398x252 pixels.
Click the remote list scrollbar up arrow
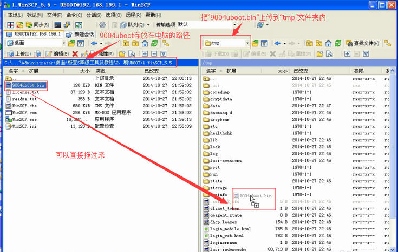coord(392,71)
